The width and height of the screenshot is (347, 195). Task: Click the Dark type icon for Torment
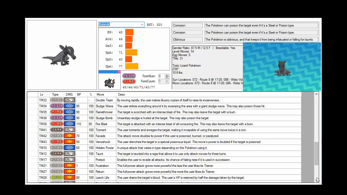point(57,130)
